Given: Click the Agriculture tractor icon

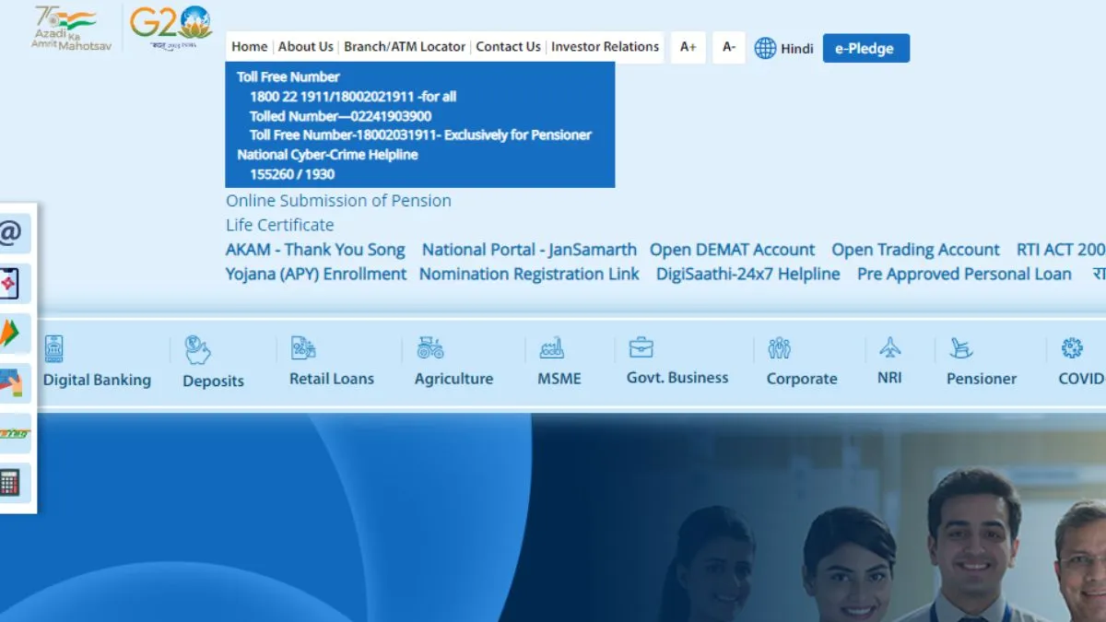Looking at the screenshot, I should point(429,347).
